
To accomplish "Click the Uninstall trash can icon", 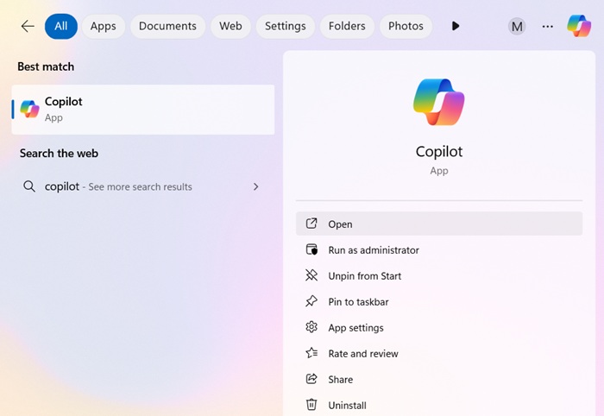I will pyautogui.click(x=311, y=405).
